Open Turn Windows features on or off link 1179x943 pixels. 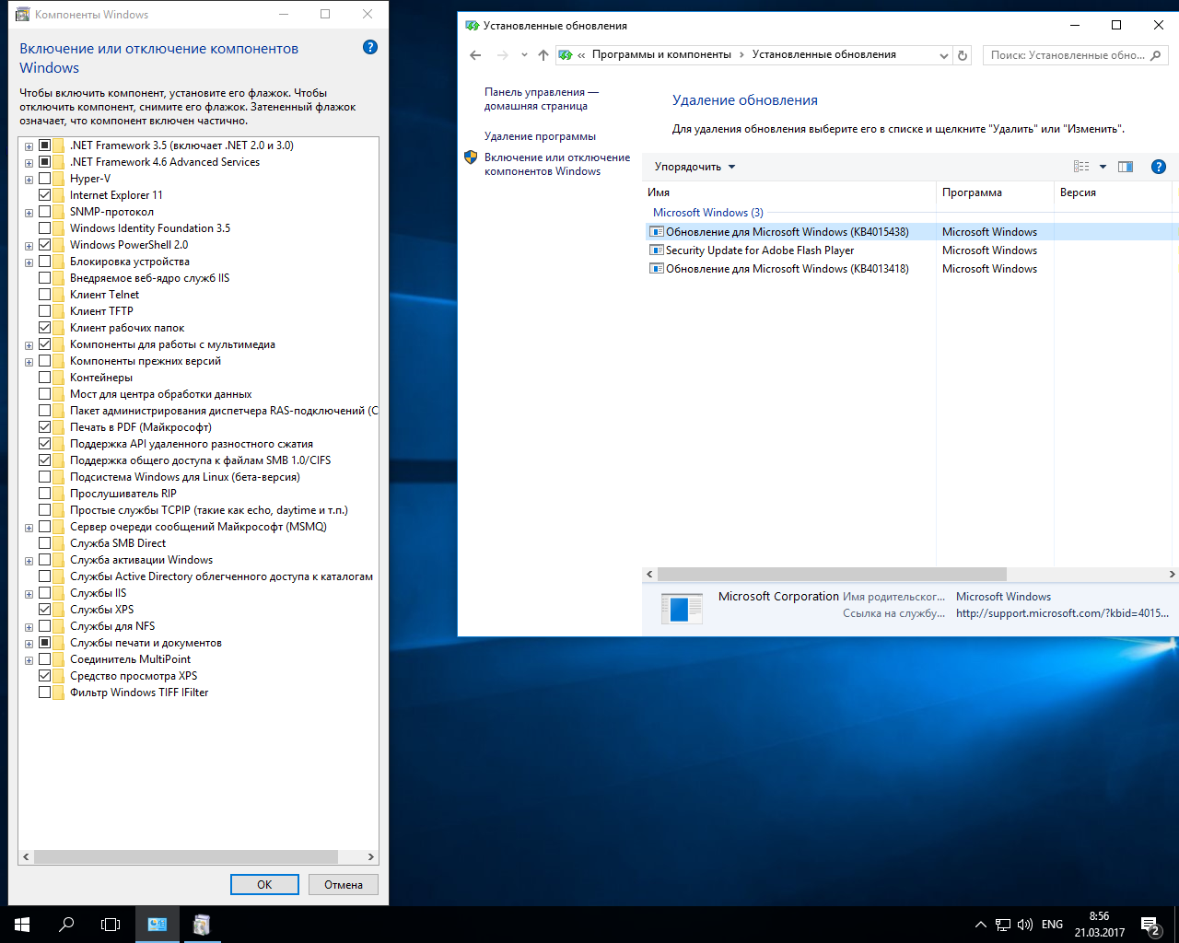pyautogui.click(x=557, y=164)
